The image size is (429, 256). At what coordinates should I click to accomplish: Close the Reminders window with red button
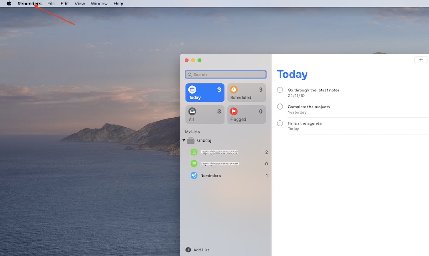click(x=186, y=60)
